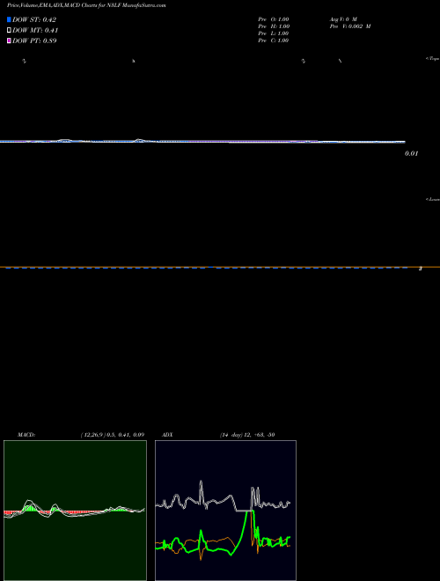The width and height of the screenshot is (440, 581).
Task: Click the '<Lows' marker label
Action: [x=433, y=199]
